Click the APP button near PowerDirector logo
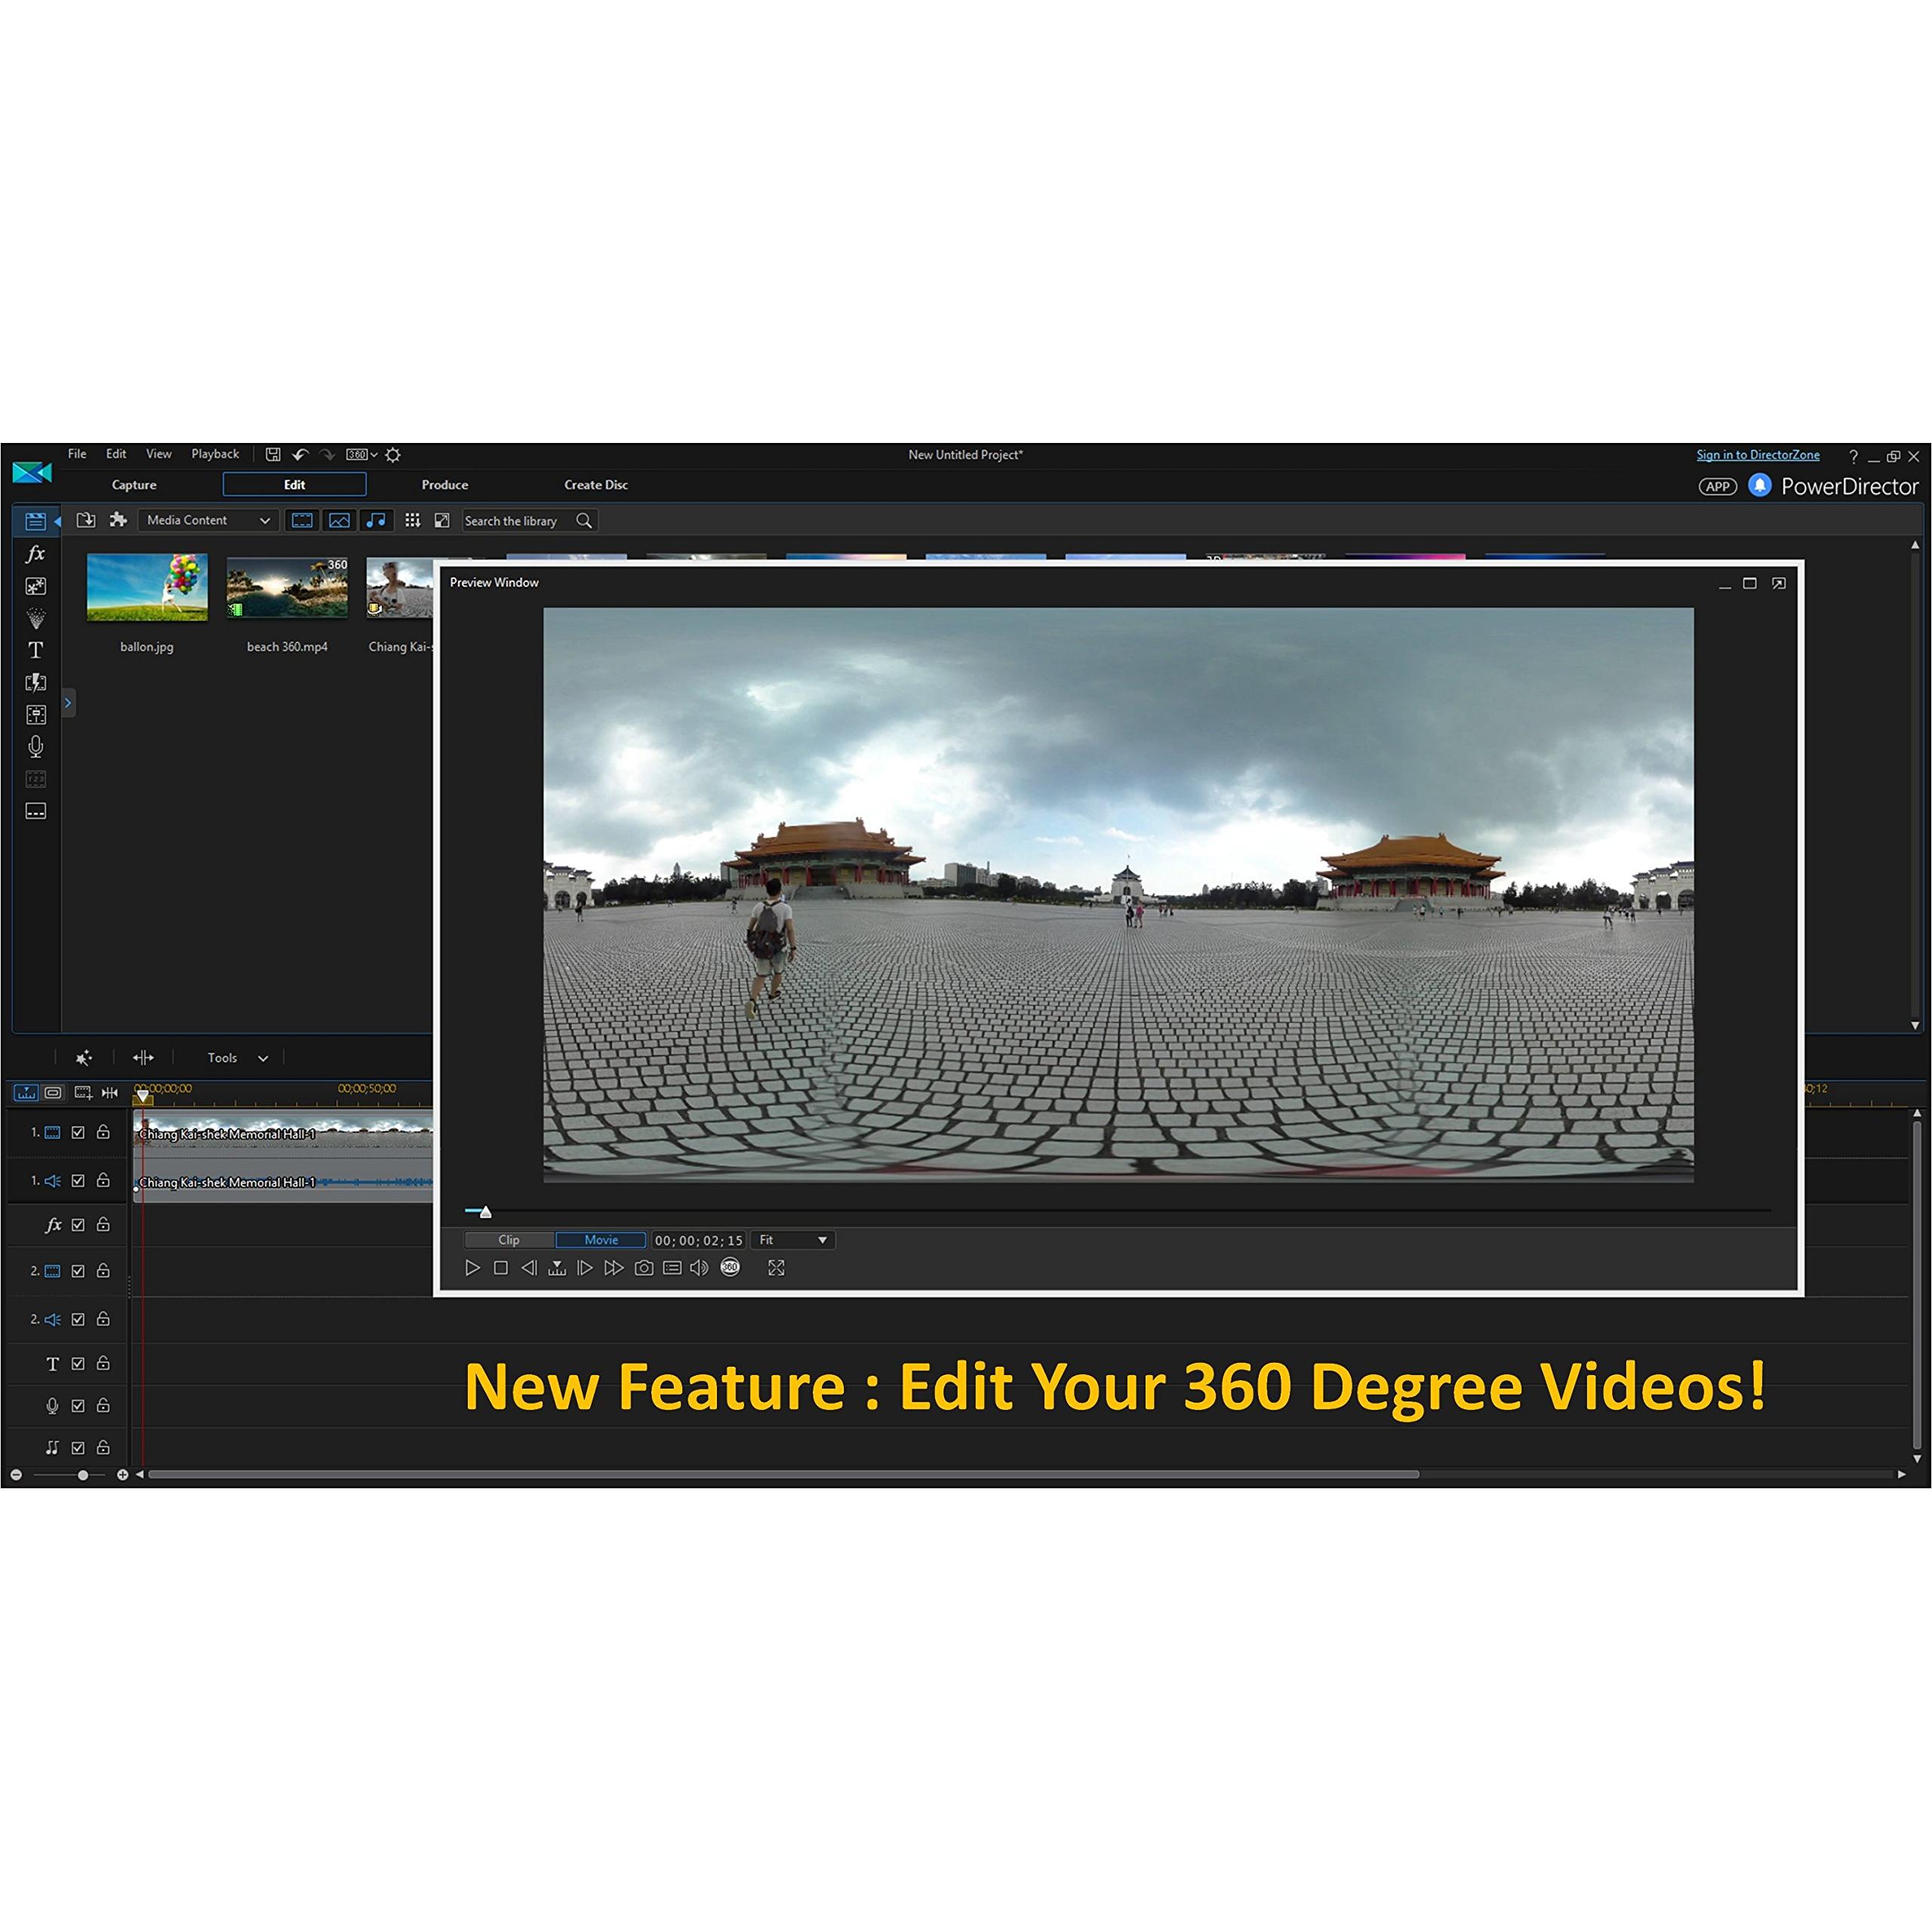The width and height of the screenshot is (1932, 1932). (x=1718, y=487)
